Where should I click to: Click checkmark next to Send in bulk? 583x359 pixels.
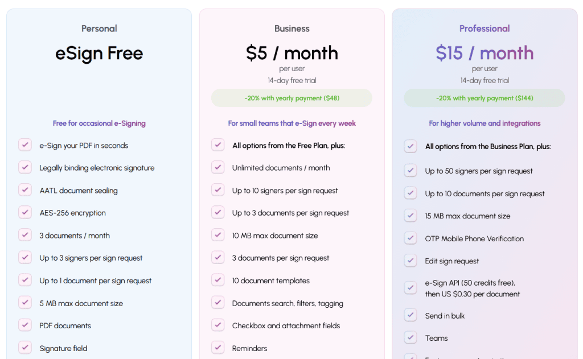410,316
